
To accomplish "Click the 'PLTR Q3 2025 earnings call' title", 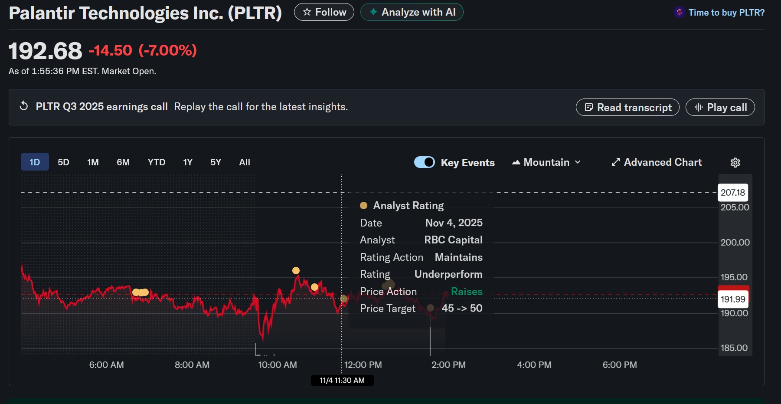I will (102, 107).
